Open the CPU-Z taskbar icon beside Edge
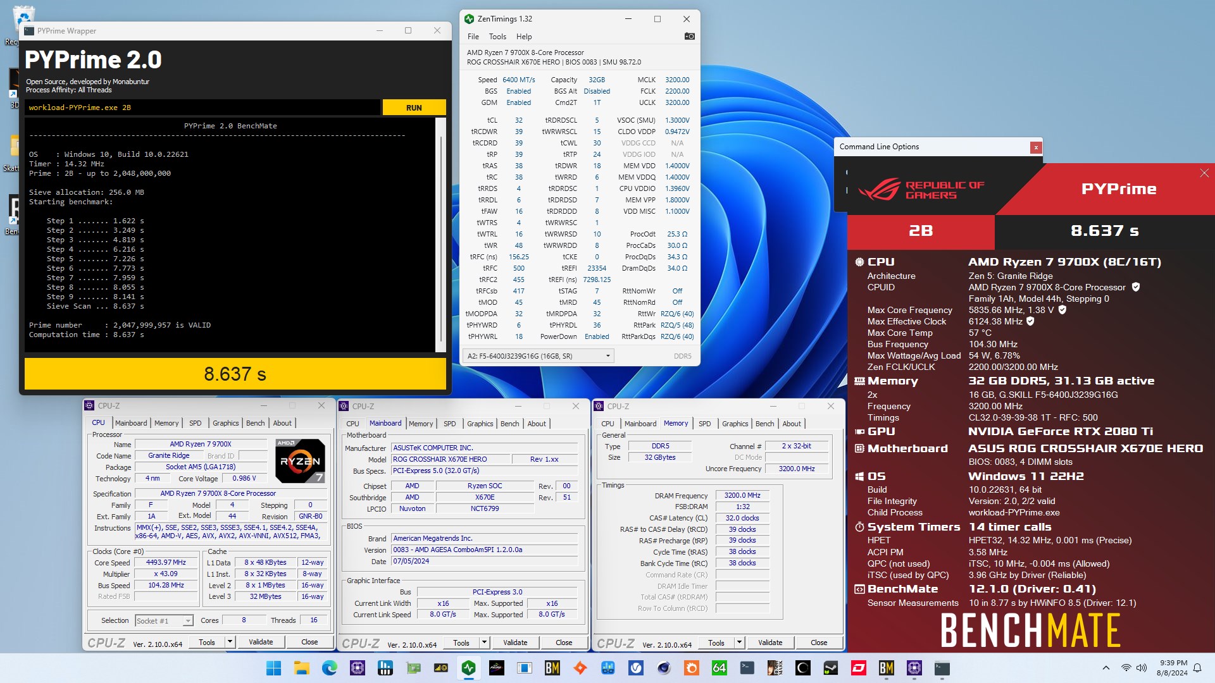The width and height of the screenshot is (1215, 683). 358,668
